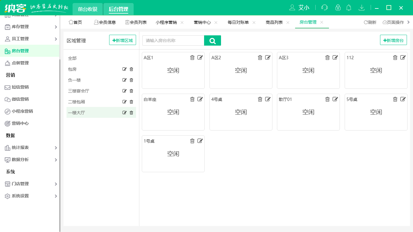Click the search magnifier button
This screenshot has width=413, height=232.
click(x=213, y=40)
